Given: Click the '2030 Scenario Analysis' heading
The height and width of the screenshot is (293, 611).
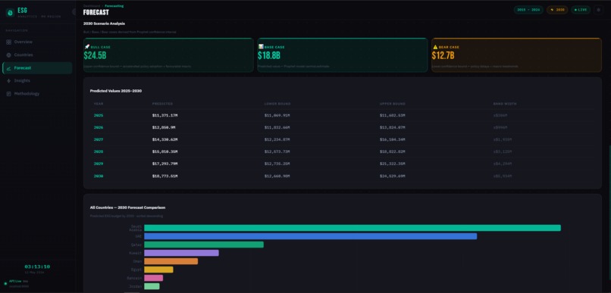Looking at the screenshot, I should tap(104, 23).
